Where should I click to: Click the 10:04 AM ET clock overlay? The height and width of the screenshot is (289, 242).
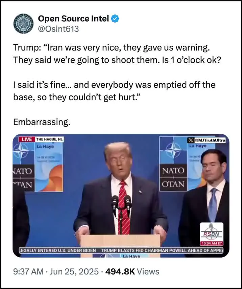click(x=212, y=243)
